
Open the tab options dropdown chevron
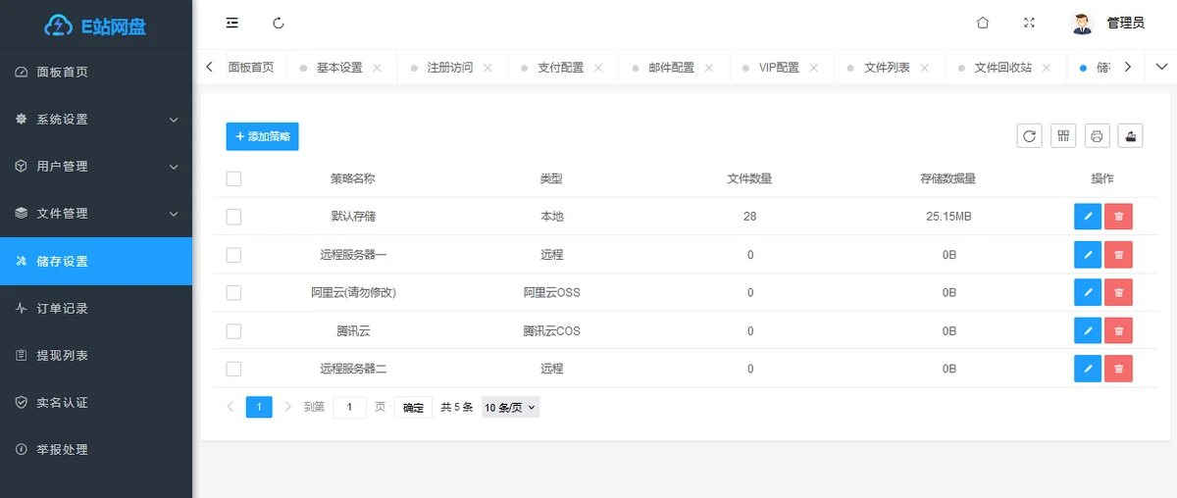1161,67
